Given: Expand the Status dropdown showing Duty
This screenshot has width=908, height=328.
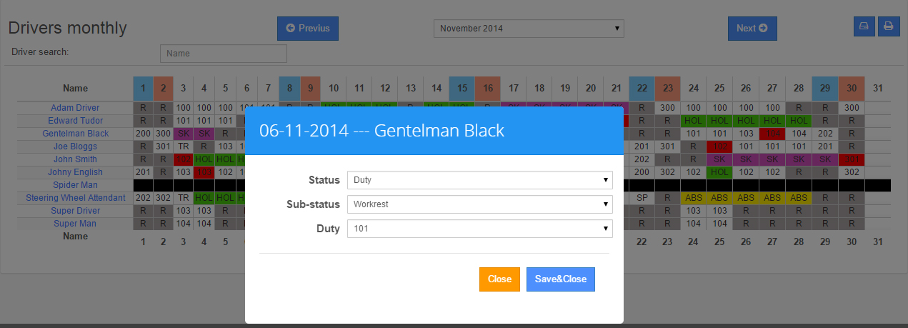Looking at the screenshot, I should [x=479, y=180].
